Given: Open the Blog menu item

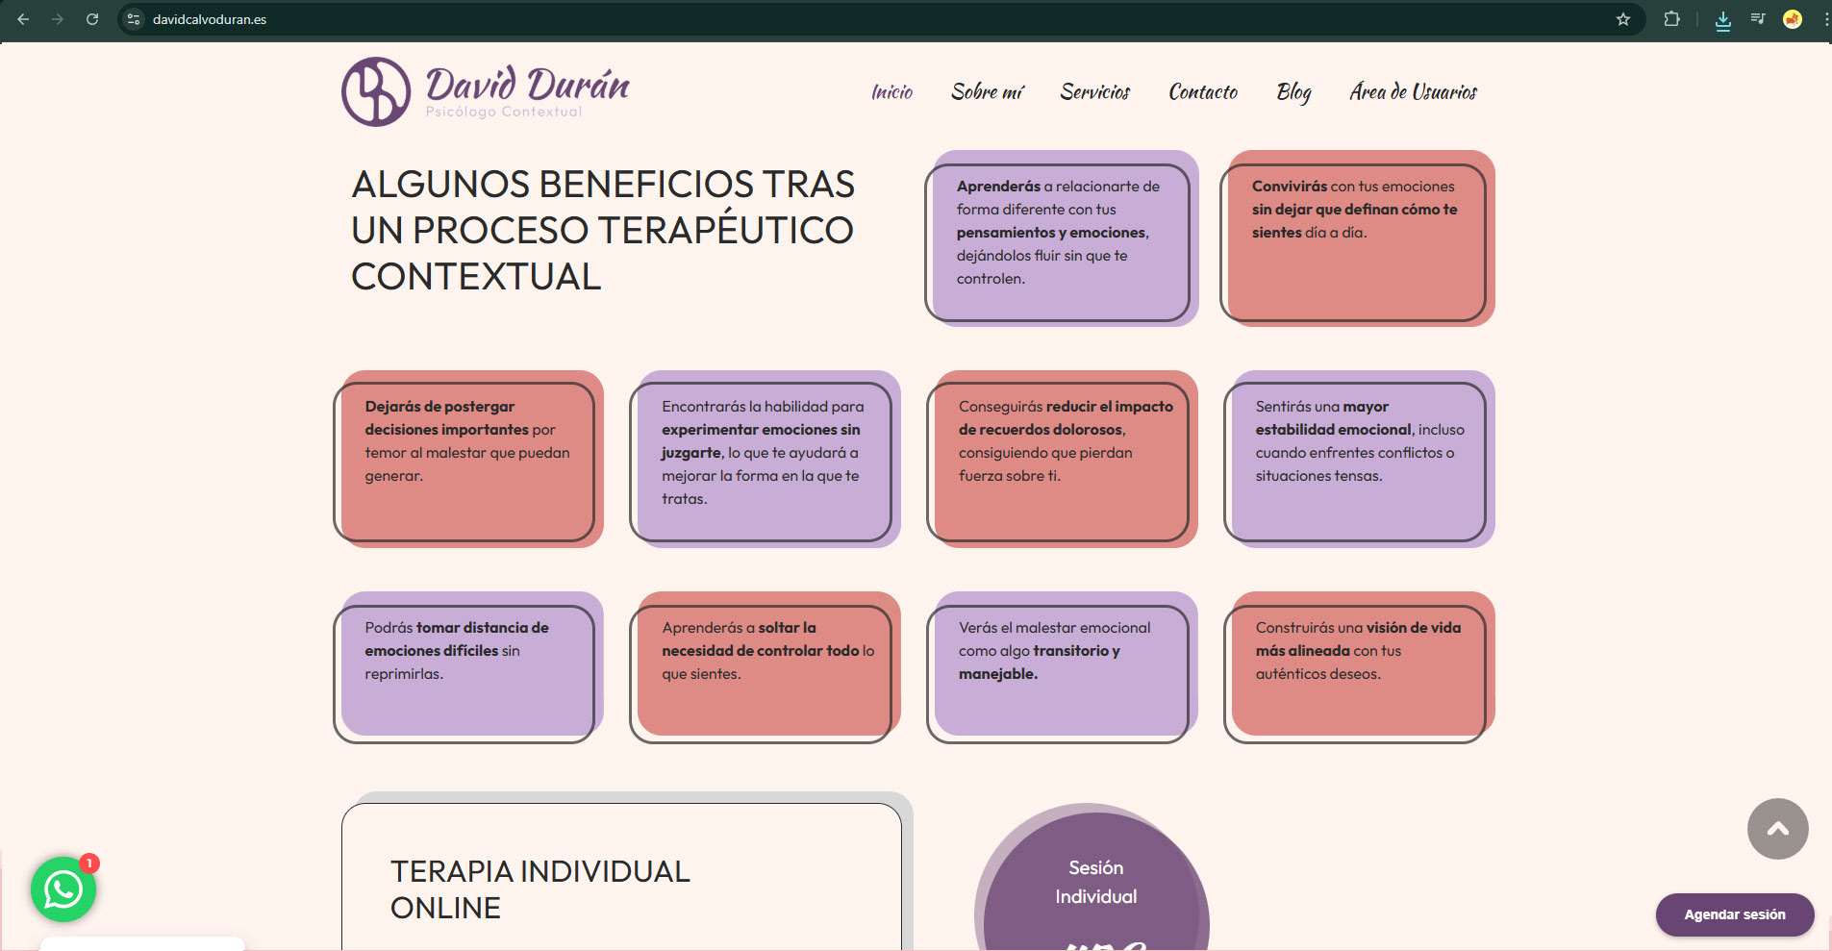Looking at the screenshot, I should 1293,92.
